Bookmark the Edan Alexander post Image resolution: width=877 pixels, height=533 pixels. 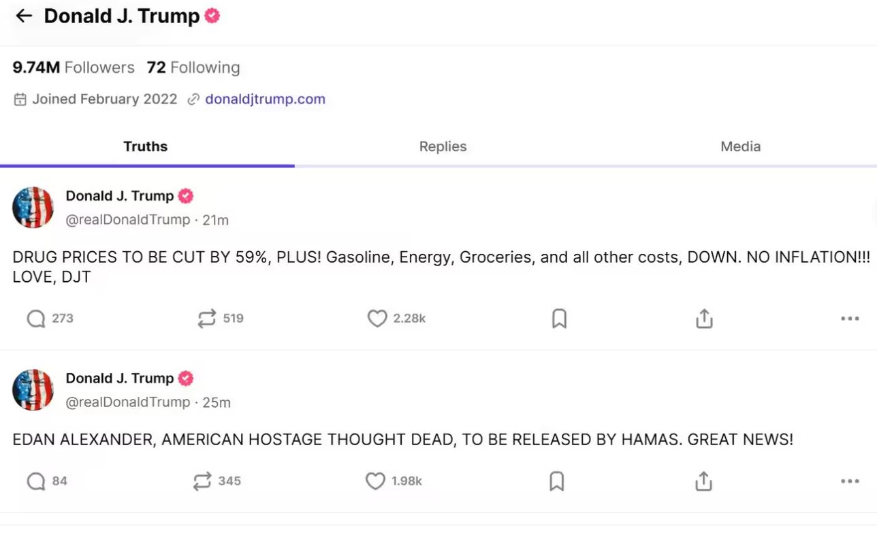tap(556, 481)
